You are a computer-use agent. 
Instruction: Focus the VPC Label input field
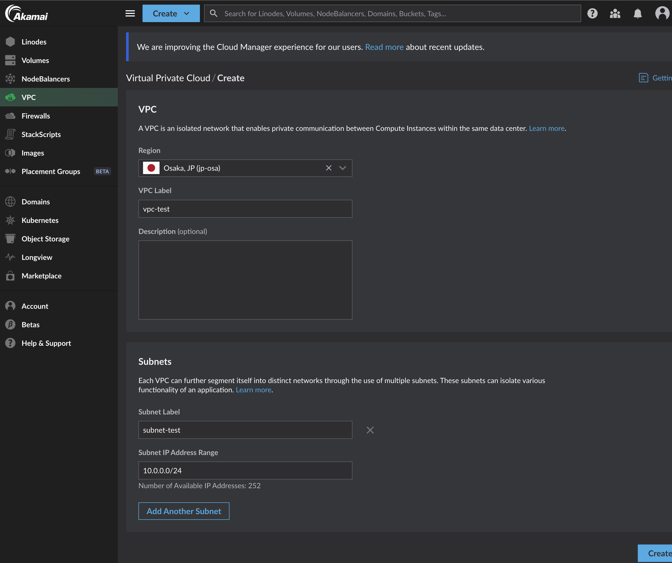click(x=245, y=209)
